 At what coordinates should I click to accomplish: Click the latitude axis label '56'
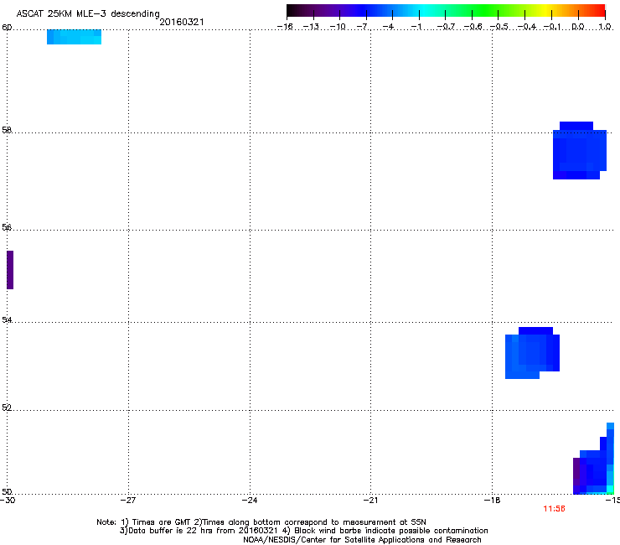(x=7, y=227)
